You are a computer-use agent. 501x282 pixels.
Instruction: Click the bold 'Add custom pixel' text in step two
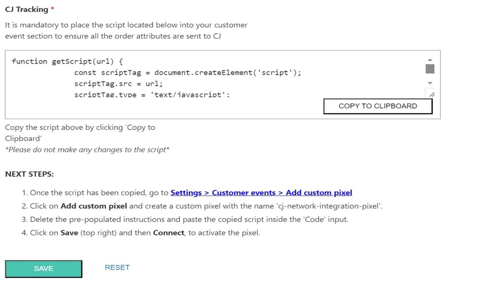tap(94, 206)
